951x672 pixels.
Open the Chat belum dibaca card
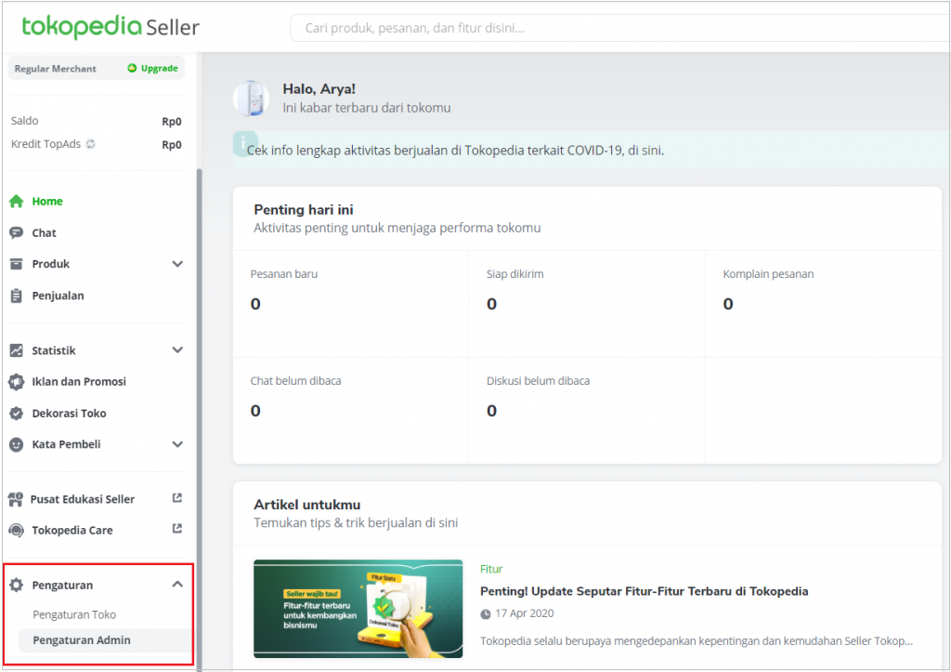point(350,411)
